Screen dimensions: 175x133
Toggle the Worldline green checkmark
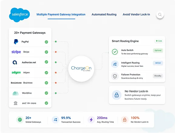tap(46, 93)
